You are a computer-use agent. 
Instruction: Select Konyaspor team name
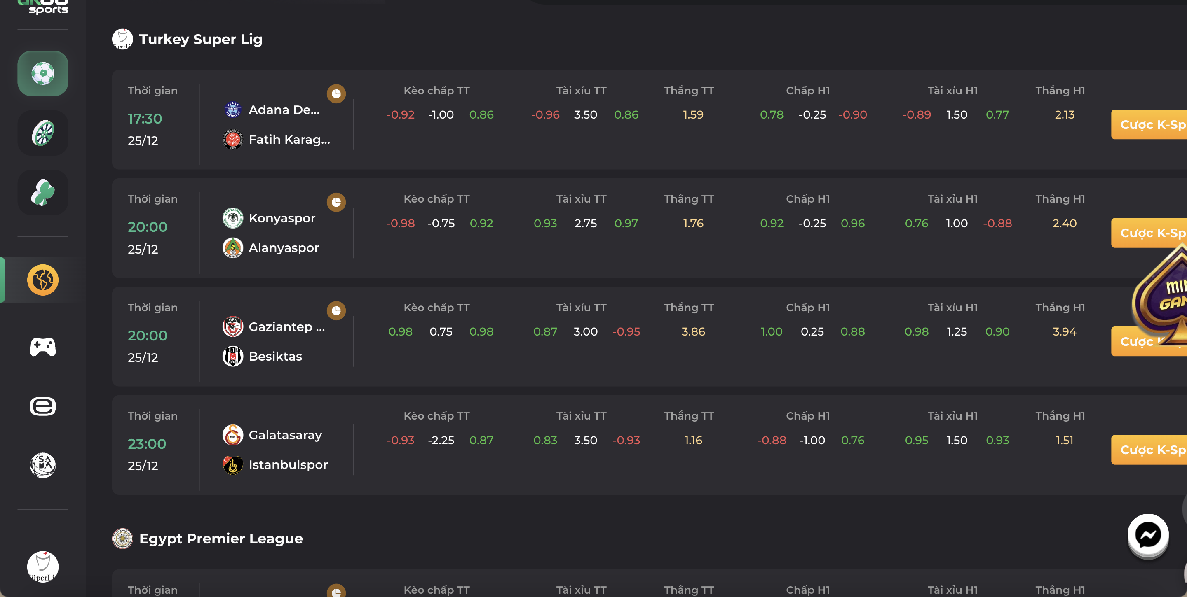282,218
